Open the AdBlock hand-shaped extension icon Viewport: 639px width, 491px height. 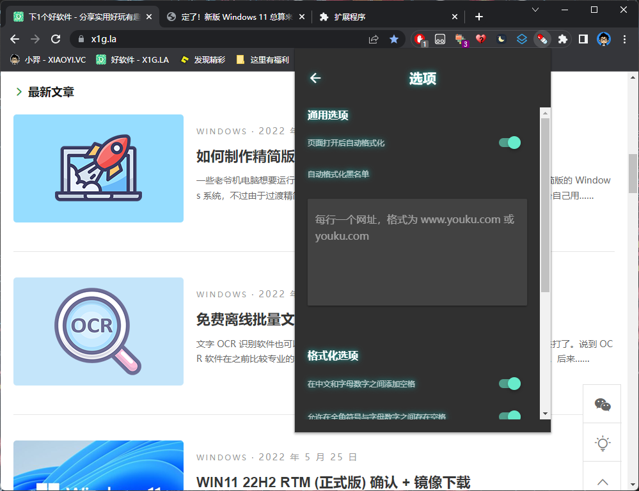click(420, 39)
